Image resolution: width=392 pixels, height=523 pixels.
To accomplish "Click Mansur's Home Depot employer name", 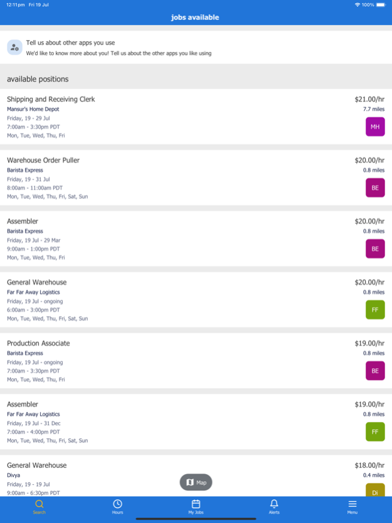I will (33, 109).
